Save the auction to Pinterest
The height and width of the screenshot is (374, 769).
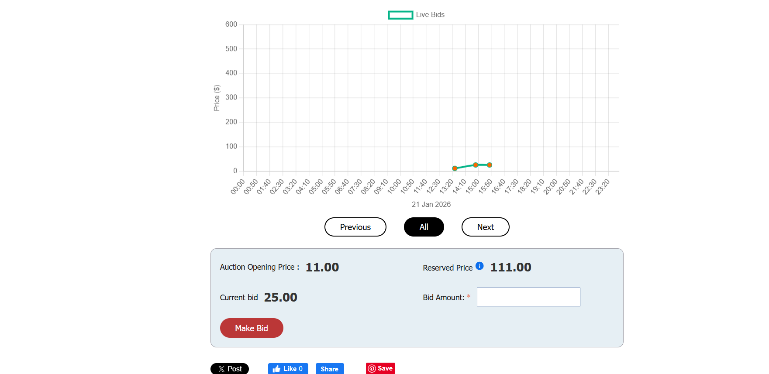click(x=380, y=368)
